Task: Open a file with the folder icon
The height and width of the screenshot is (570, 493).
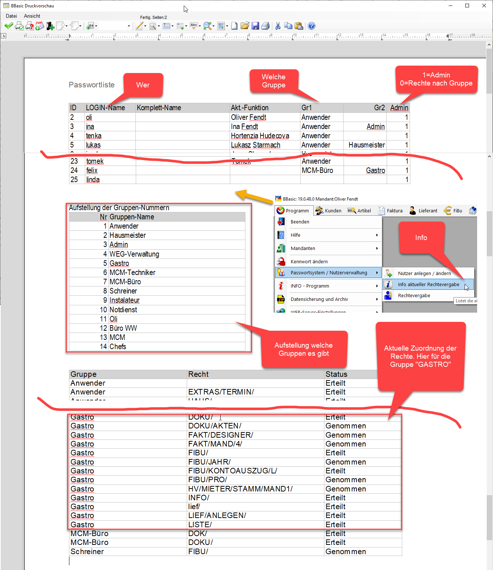Action: point(245,26)
